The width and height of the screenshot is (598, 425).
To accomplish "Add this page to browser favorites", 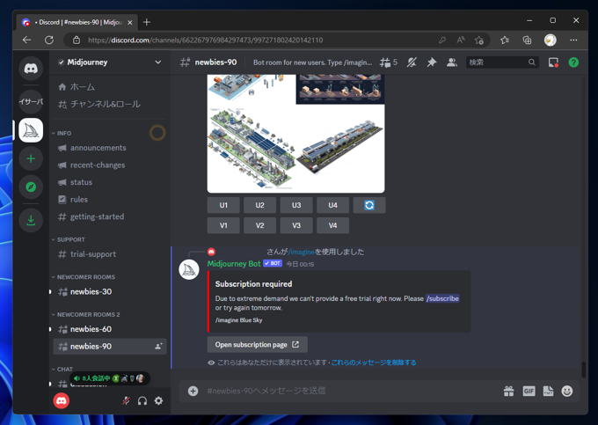I will pos(479,40).
